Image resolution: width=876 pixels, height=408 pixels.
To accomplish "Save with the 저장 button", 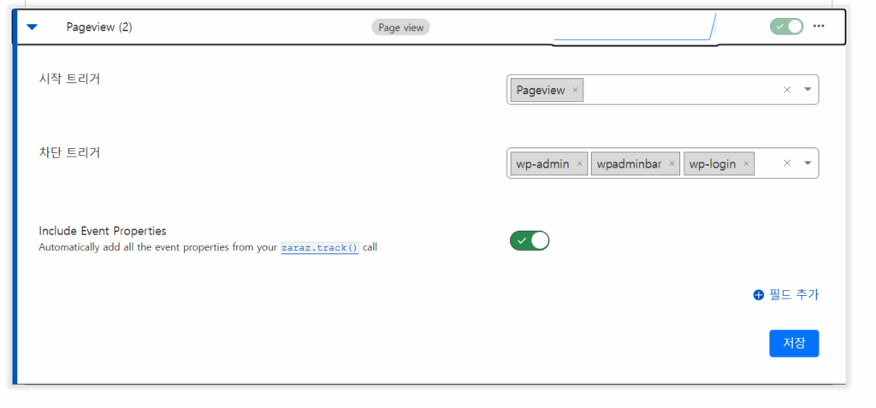I will 794,343.
